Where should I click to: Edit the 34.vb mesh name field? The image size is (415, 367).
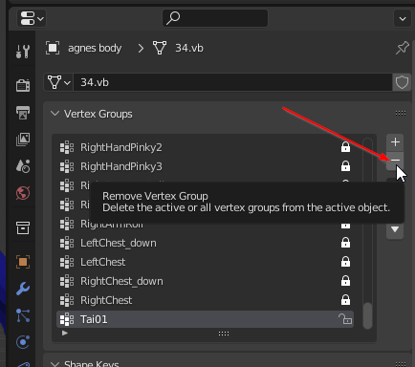pos(232,82)
